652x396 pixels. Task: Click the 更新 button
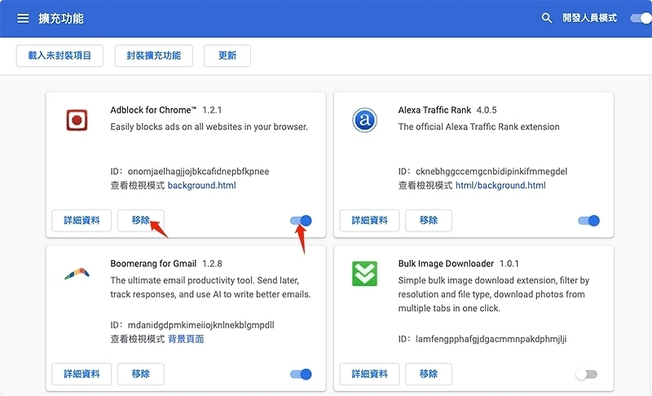point(227,55)
